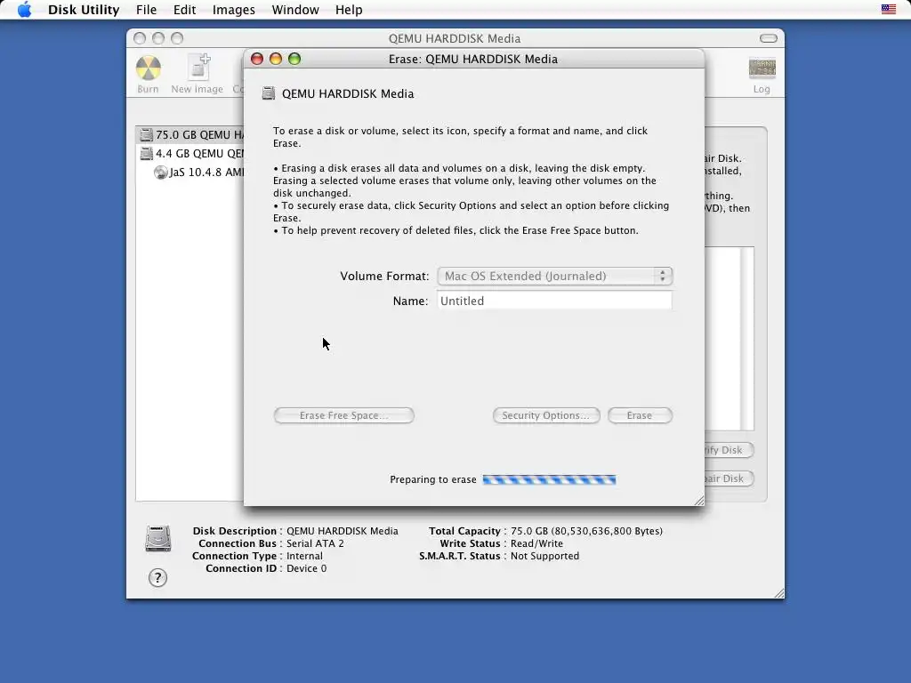Click the JaS 10.4.8 disc icon
This screenshot has width=911, height=683.
click(160, 173)
